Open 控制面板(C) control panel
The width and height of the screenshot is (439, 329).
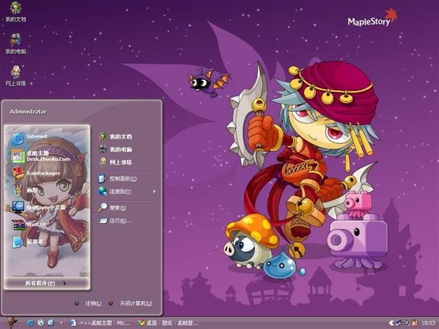click(x=117, y=178)
